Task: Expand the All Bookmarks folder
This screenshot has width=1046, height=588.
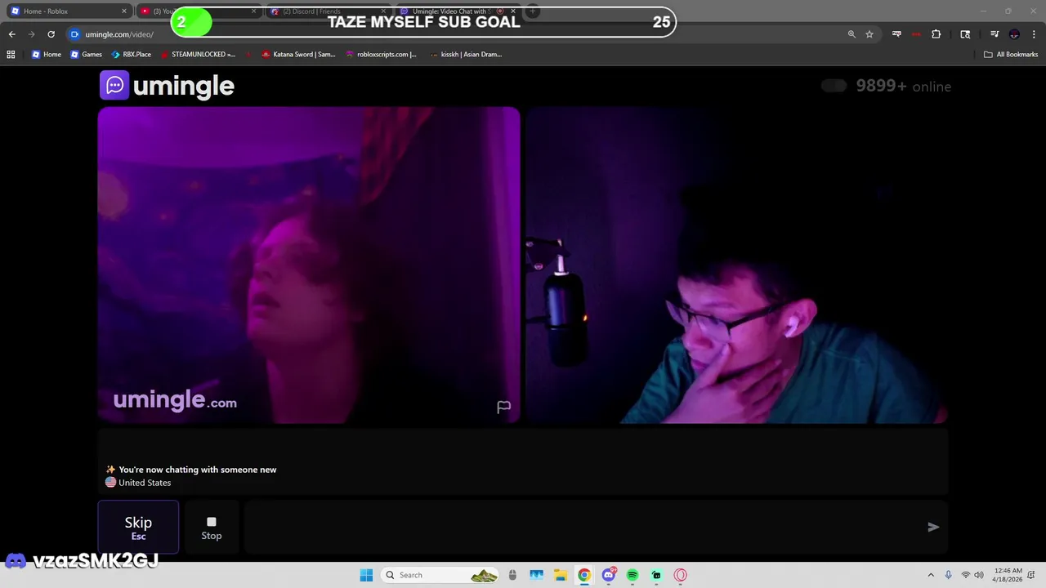Action: (1011, 55)
